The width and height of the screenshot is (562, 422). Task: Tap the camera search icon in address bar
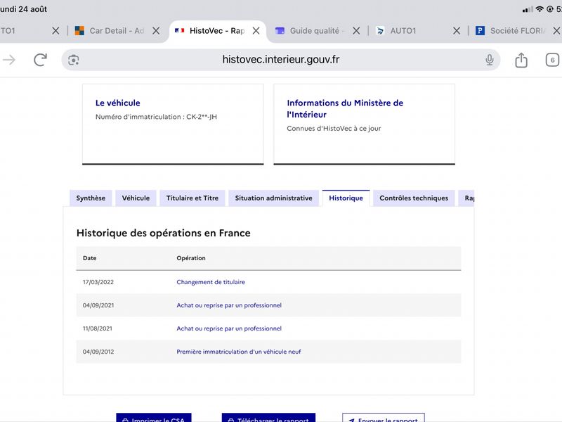coord(74,60)
